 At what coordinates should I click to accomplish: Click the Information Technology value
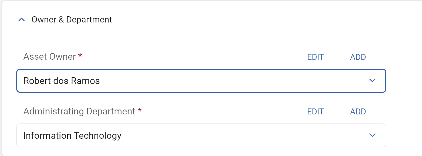(72, 136)
